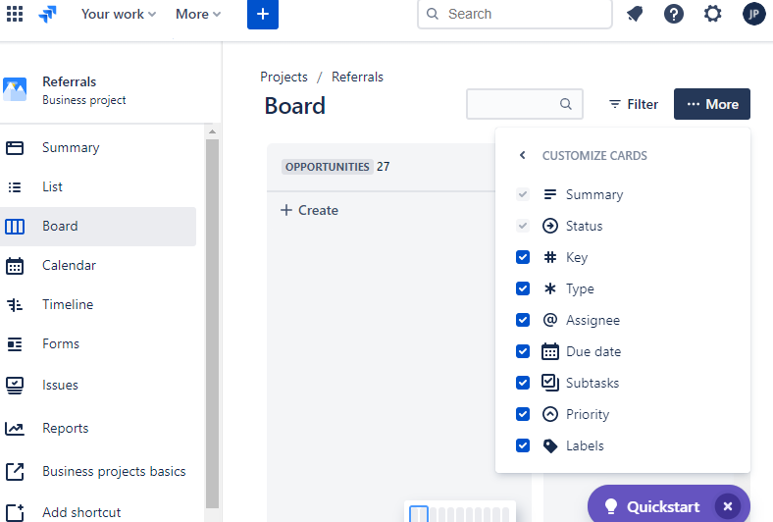The image size is (773, 522).
Task: Click the Issues sidebar icon
Action: pyautogui.click(x=15, y=385)
